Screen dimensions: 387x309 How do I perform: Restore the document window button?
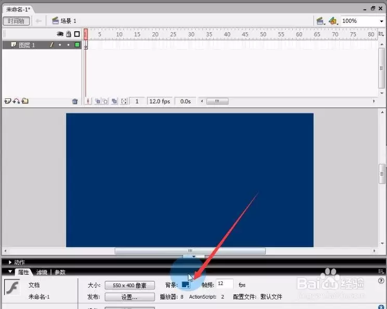373,8
